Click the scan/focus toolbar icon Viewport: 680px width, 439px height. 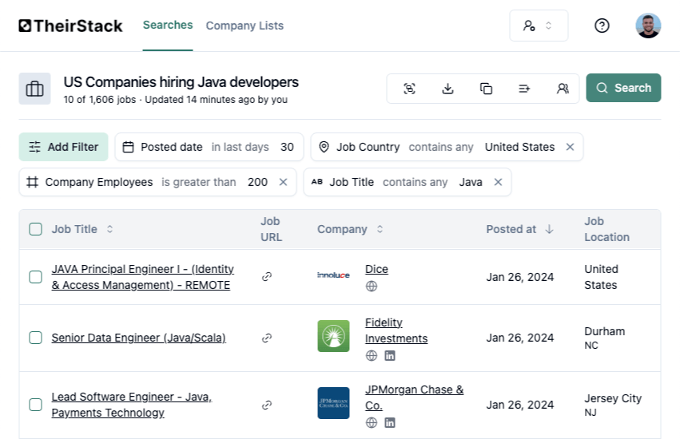(x=409, y=89)
